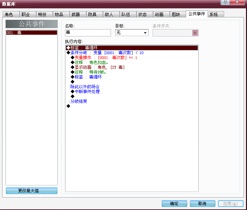Viewport: 247px width, 210px height.
Task: Switch to the 角色 tab
Action: pyautogui.click(x=11, y=15)
